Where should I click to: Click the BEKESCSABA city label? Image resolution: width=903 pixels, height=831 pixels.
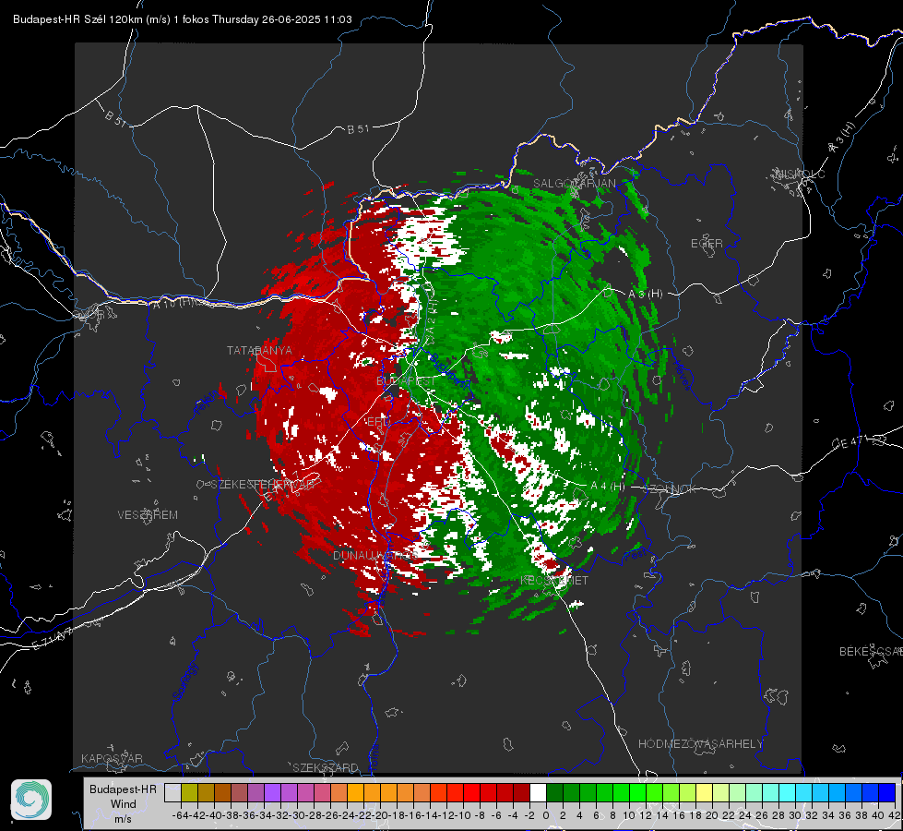(871, 651)
